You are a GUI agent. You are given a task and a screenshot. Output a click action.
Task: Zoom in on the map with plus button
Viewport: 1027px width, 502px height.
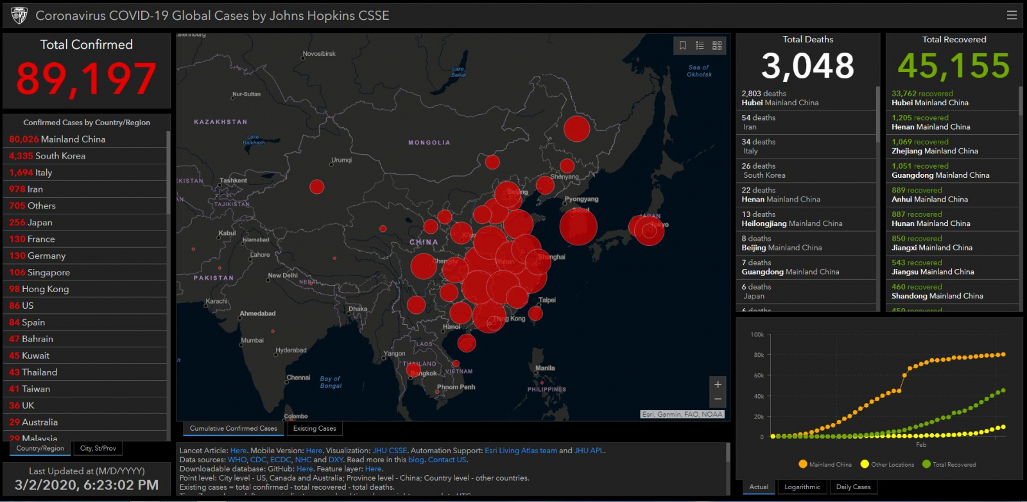coord(718,385)
